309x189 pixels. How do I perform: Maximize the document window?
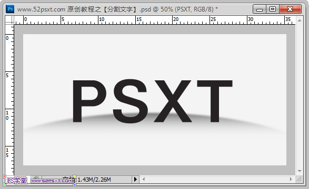[x=273, y=9]
